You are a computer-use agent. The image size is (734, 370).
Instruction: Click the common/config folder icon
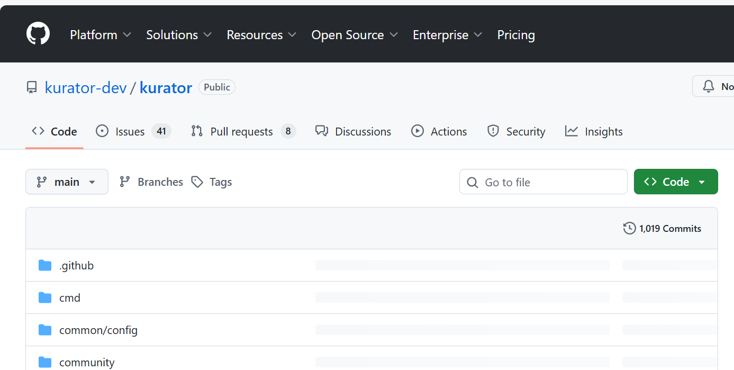pyautogui.click(x=45, y=330)
